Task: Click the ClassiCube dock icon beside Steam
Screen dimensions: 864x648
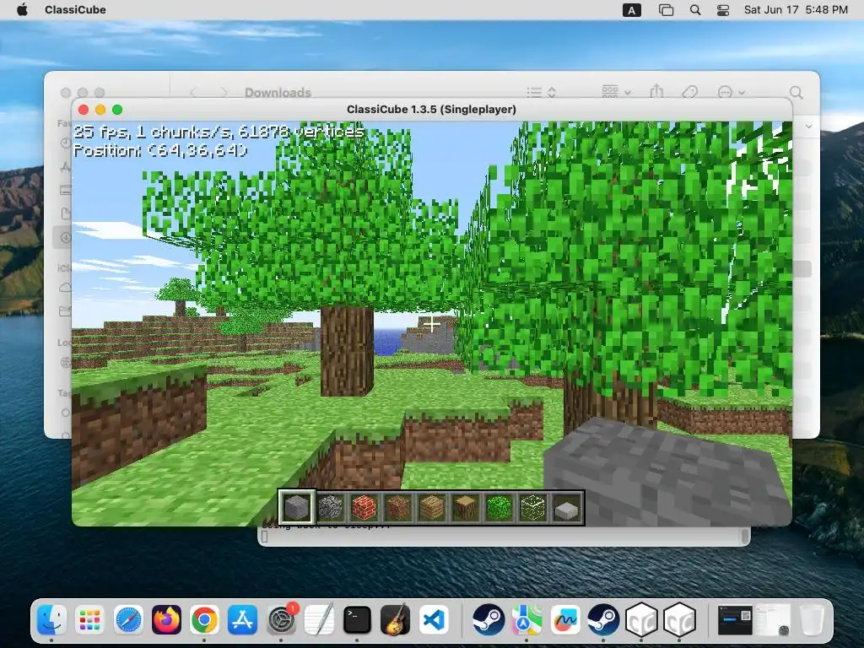Action: coord(641,619)
